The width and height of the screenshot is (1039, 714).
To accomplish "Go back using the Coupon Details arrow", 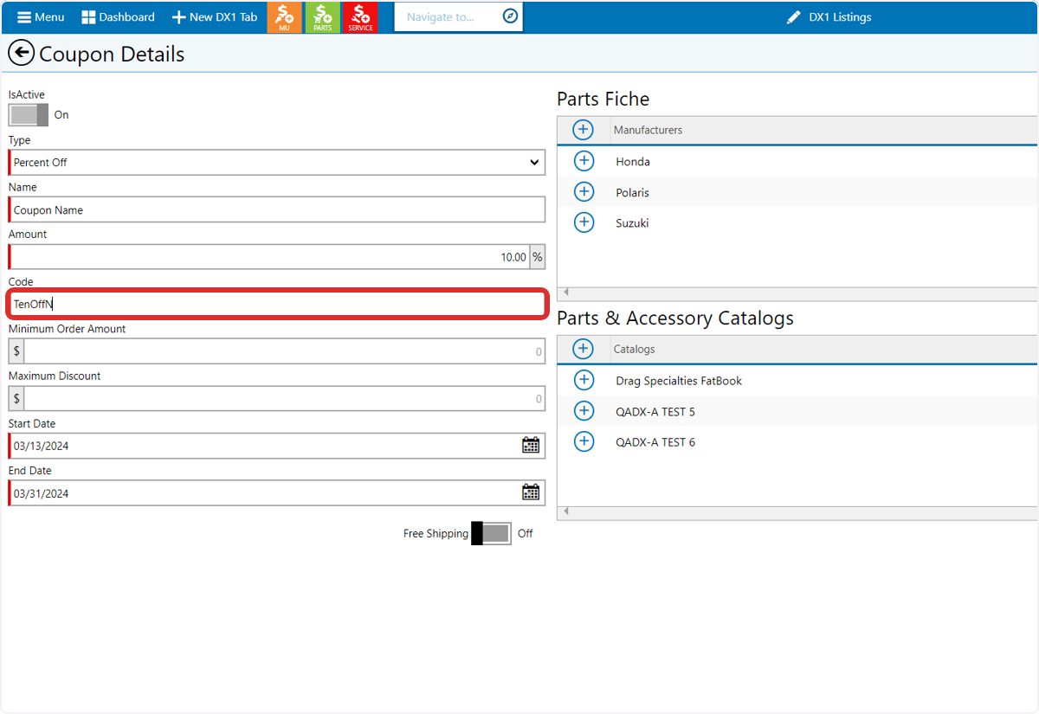I will pyautogui.click(x=21, y=54).
